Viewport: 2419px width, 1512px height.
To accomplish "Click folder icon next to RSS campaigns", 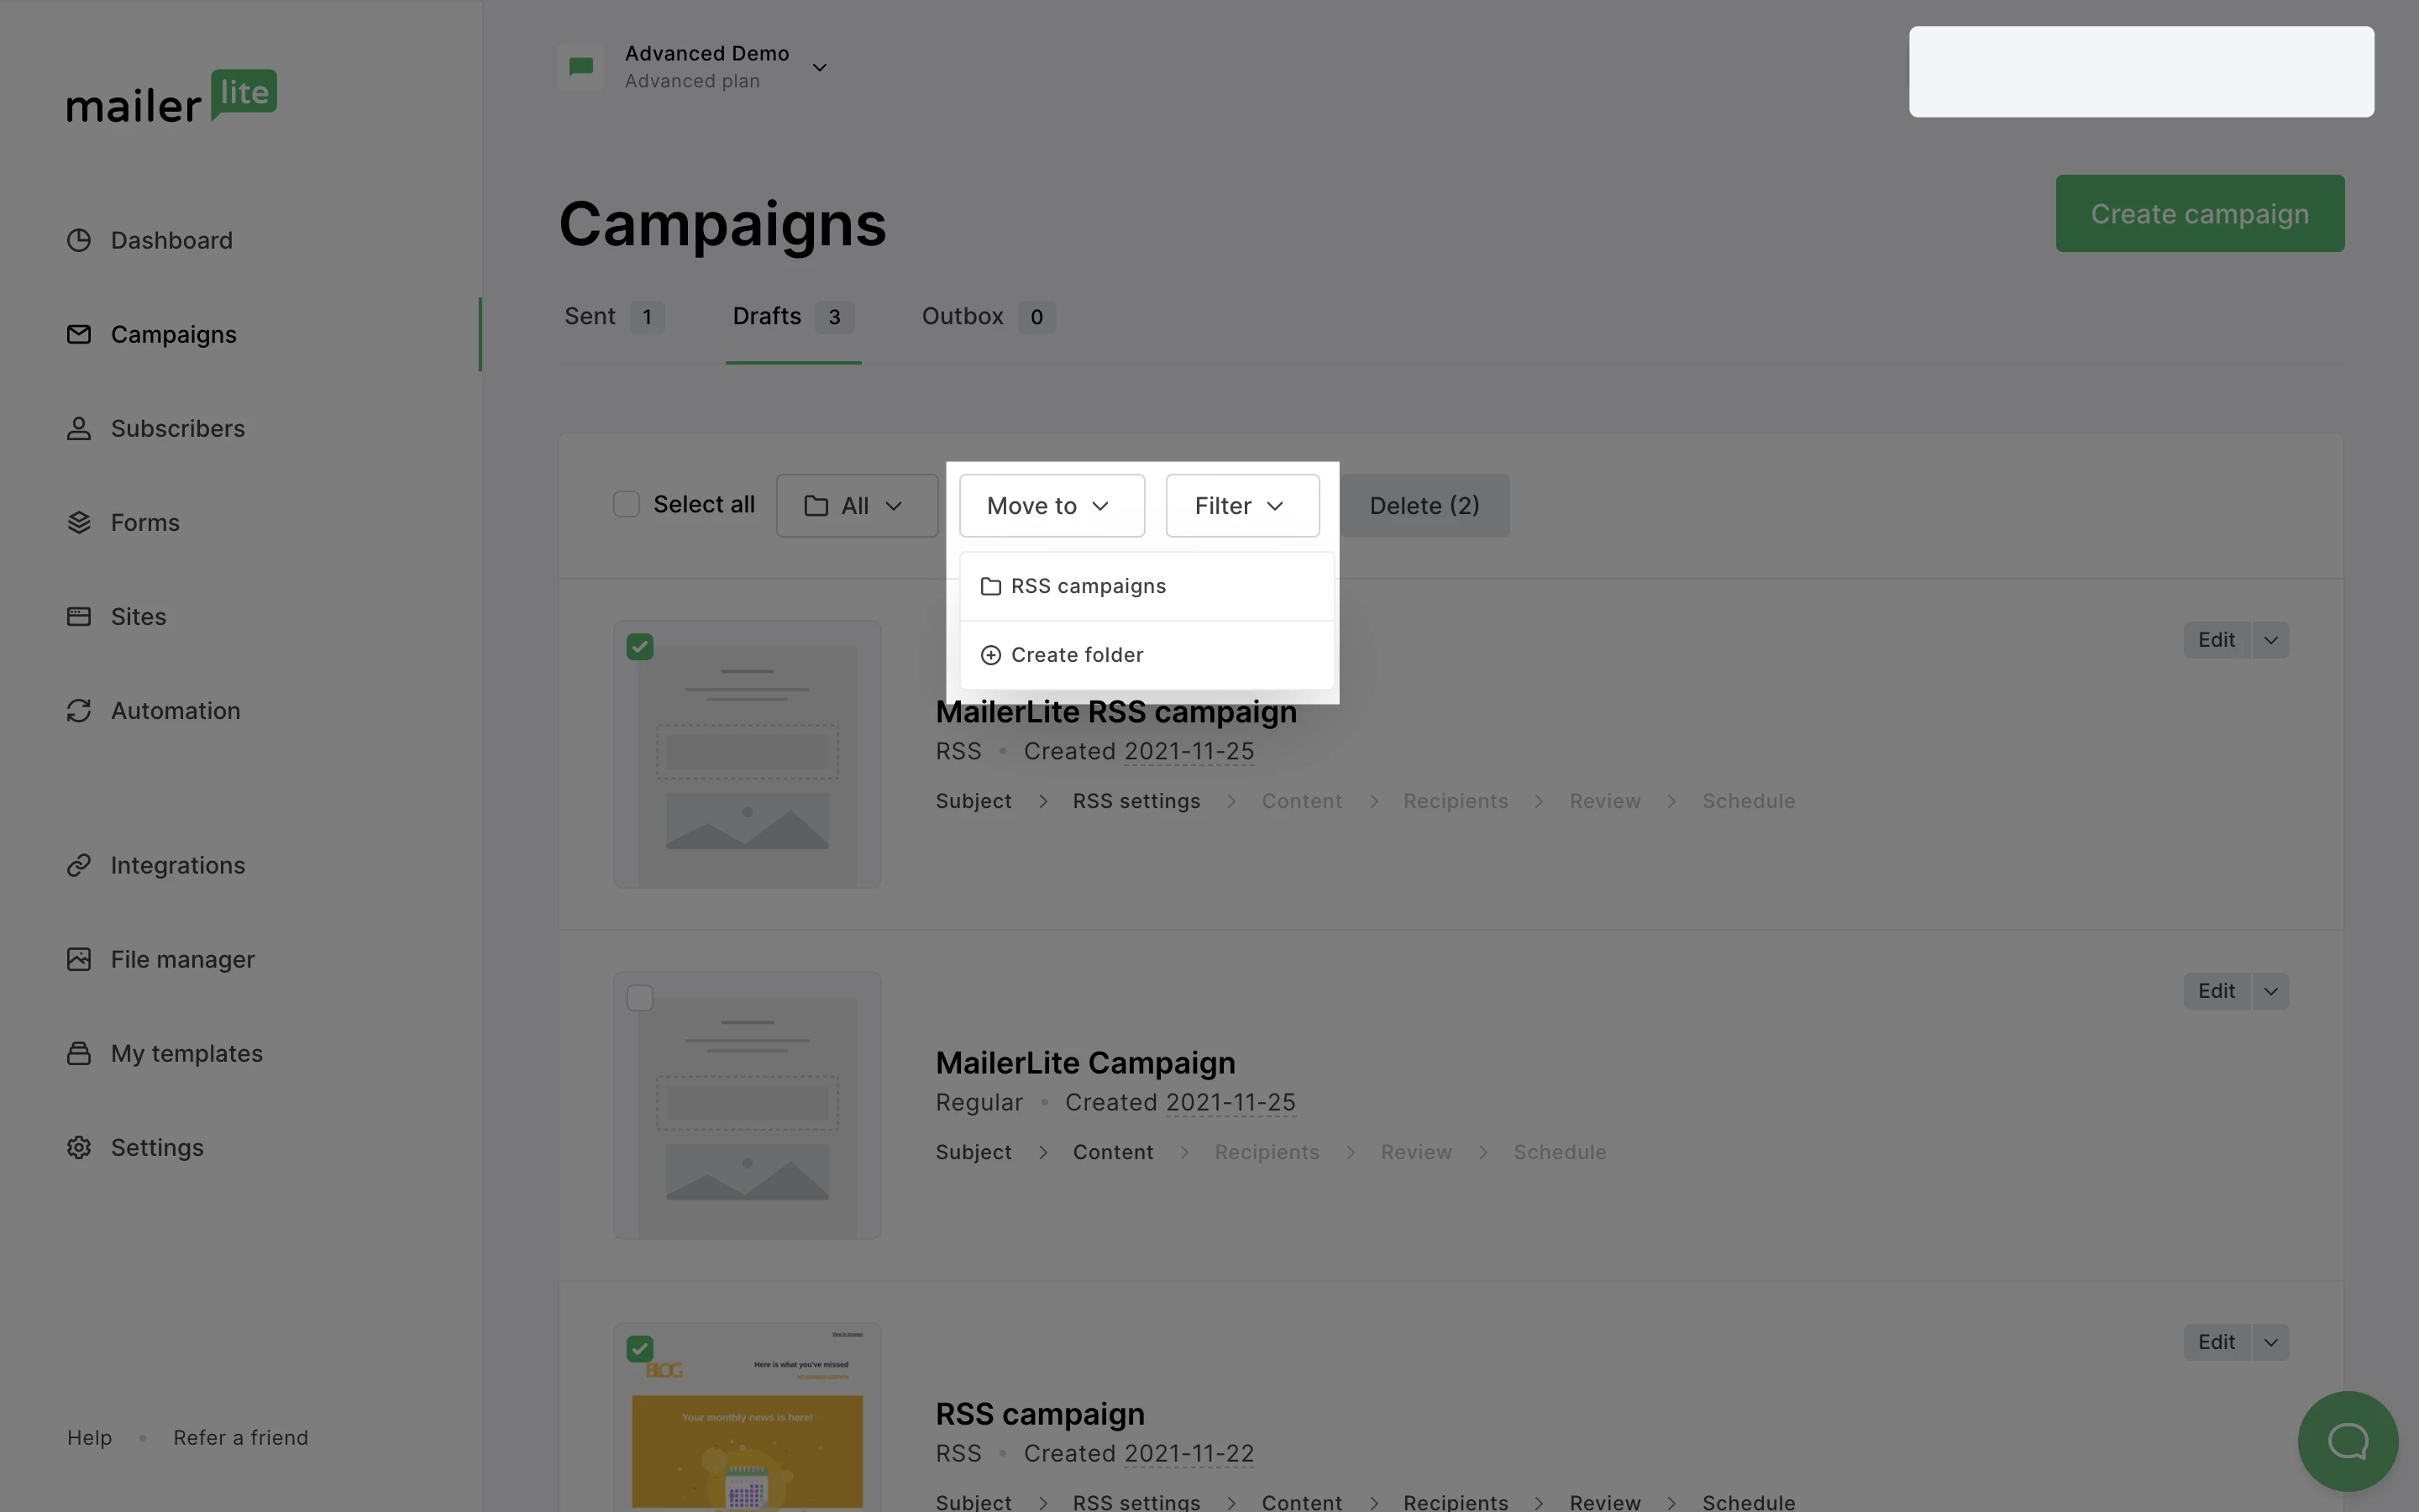I will [x=990, y=586].
